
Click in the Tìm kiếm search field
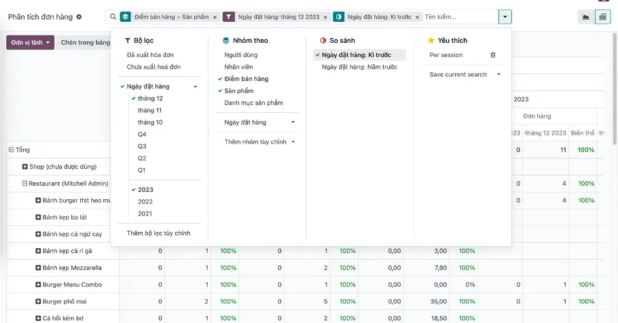458,17
